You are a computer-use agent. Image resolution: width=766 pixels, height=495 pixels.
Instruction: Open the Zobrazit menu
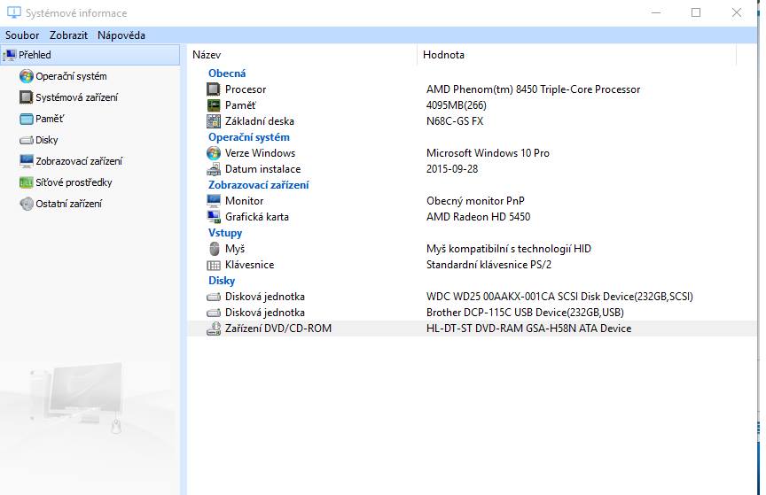tap(68, 35)
